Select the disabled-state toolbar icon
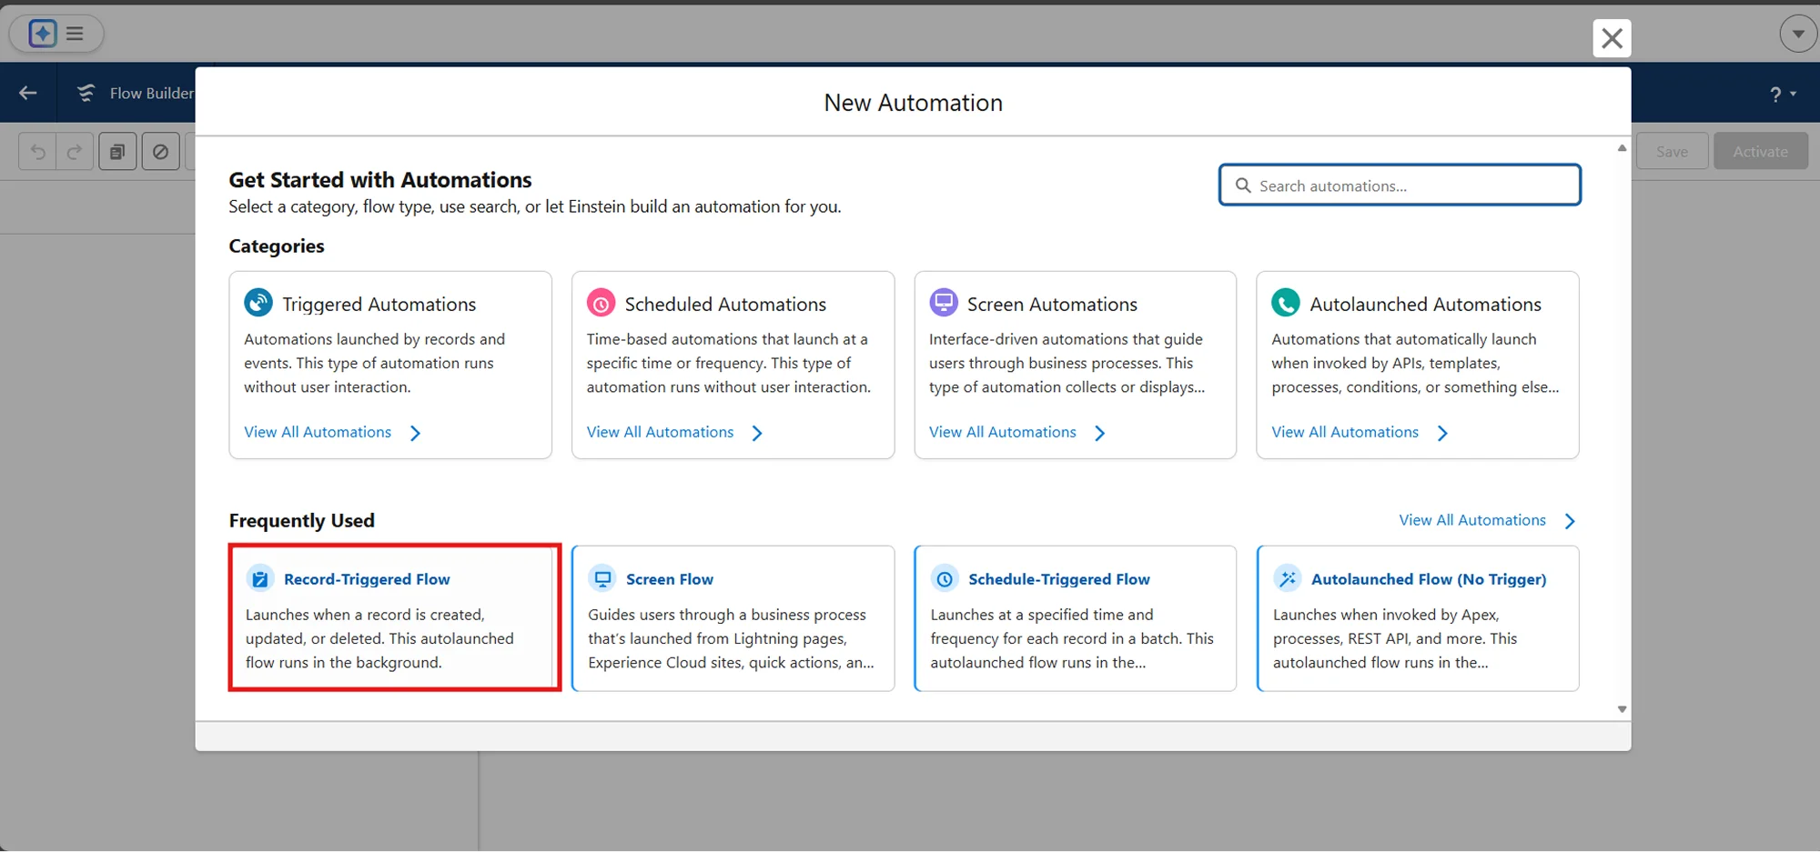The width and height of the screenshot is (1820, 852). (x=161, y=151)
